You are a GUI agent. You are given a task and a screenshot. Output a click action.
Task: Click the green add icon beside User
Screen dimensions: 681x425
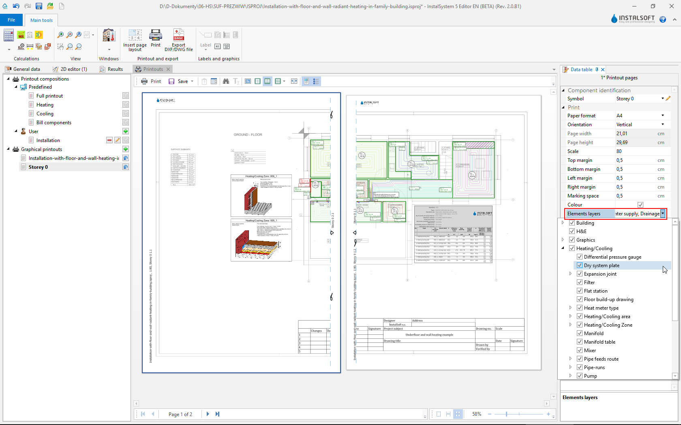[126, 132]
